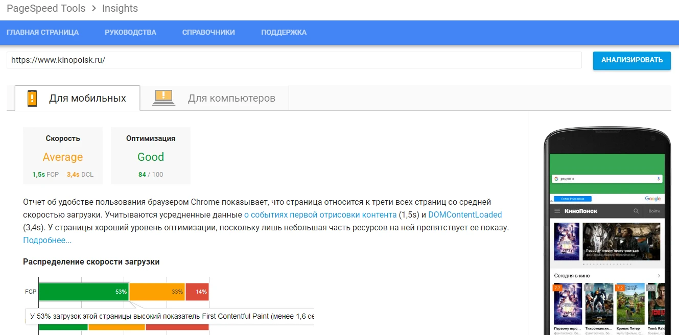Viewport: 679px width, 335px height.
Task: Click play button on featured movie banner
Action: (621, 242)
